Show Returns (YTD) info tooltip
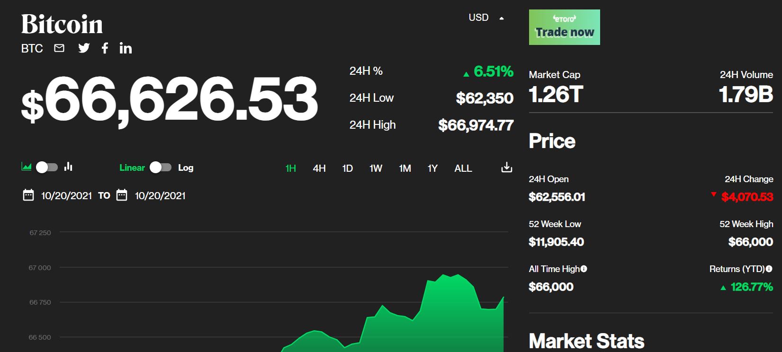This screenshot has width=782, height=352. (x=769, y=269)
